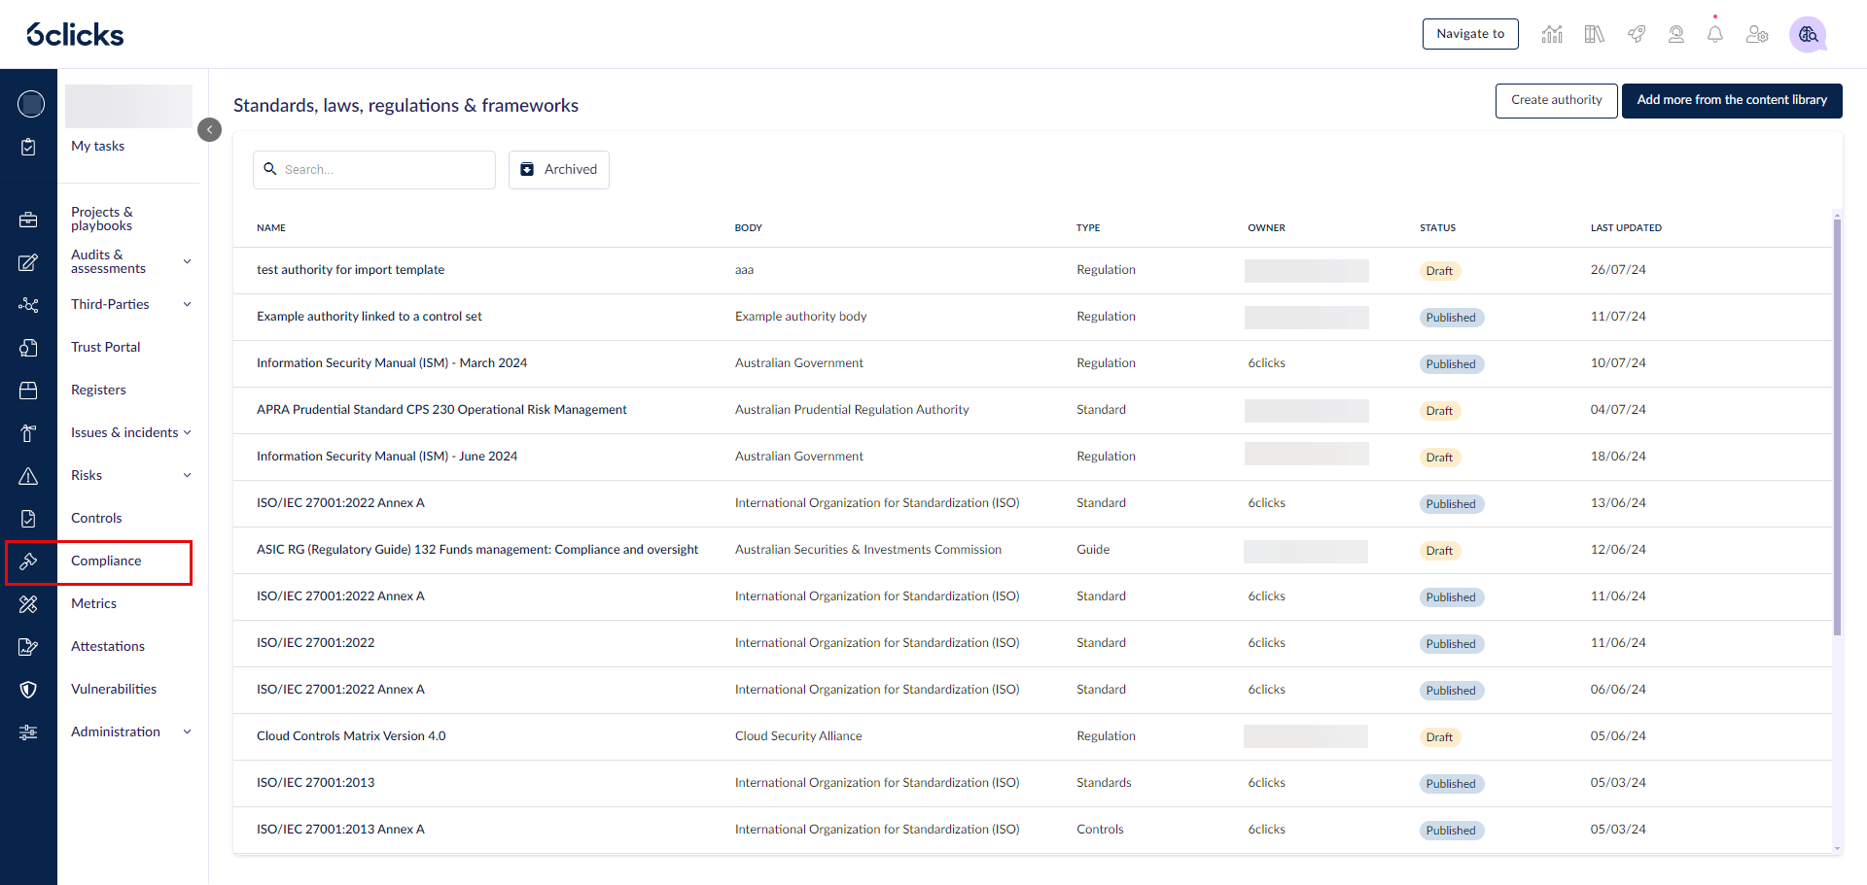The height and width of the screenshot is (885, 1867).
Task: Click the Metrics sidebar icon
Action: point(28,604)
